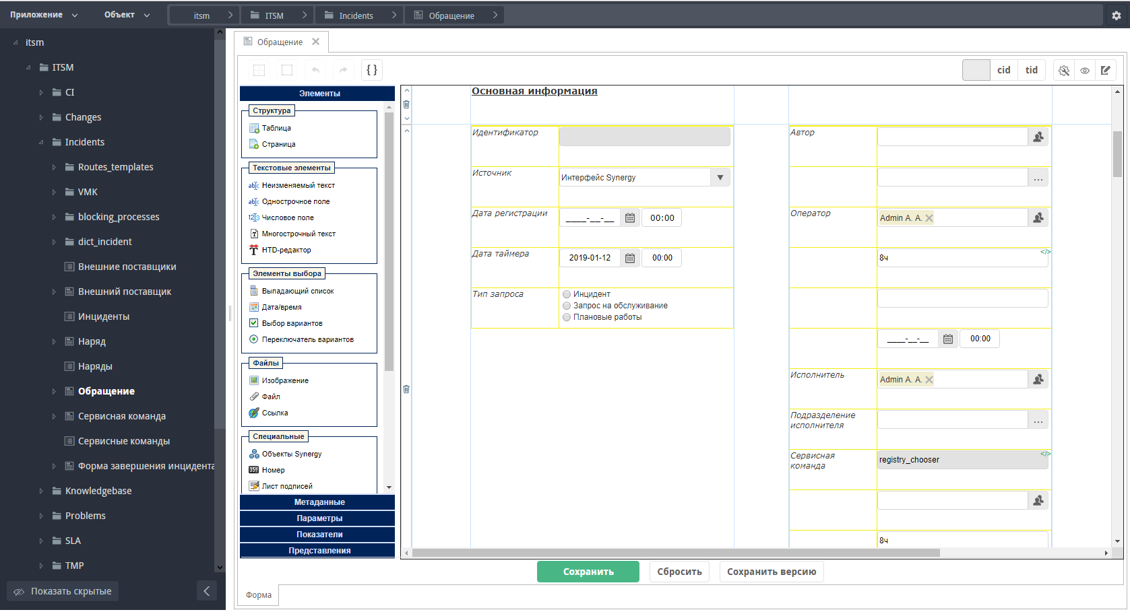The width and height of the screenshot is (1130, 612).
Task: Expand the CI folder in tree
Action: click(41, 92)
